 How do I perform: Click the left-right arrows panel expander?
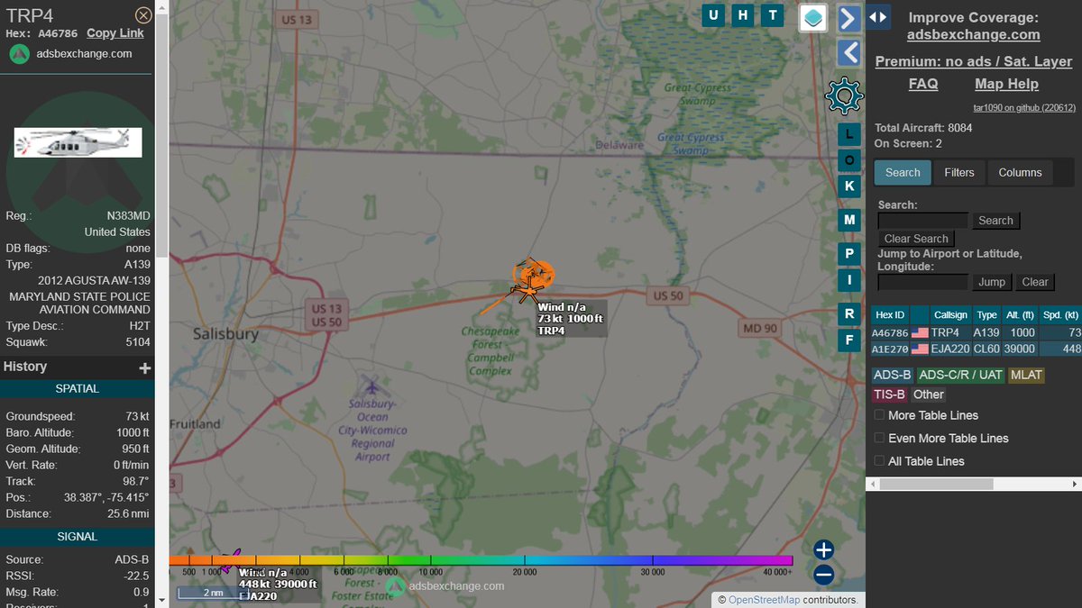(x=877, y=16)
